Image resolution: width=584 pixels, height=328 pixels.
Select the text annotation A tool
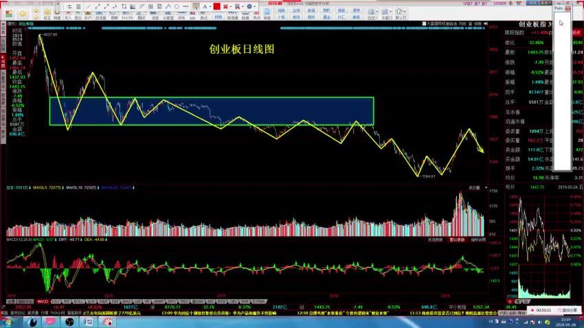click(x=205, y=6)
